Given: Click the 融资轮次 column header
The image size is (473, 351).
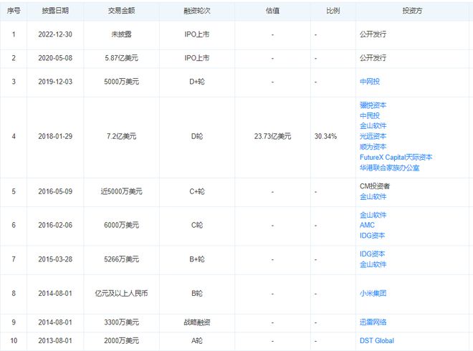Looking at the screenshot, I should tap(197, 11).
